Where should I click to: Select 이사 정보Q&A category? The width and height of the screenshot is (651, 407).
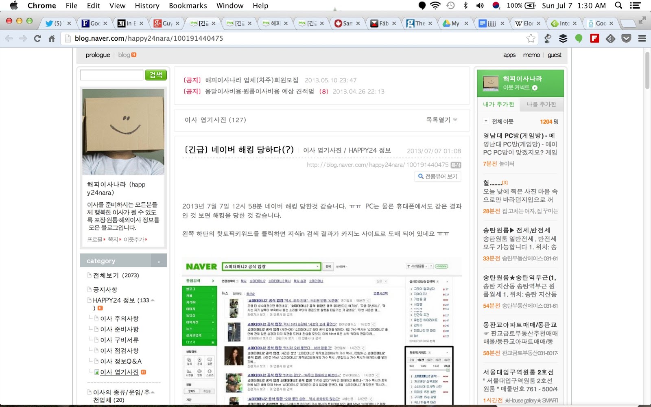click(121, 361)
